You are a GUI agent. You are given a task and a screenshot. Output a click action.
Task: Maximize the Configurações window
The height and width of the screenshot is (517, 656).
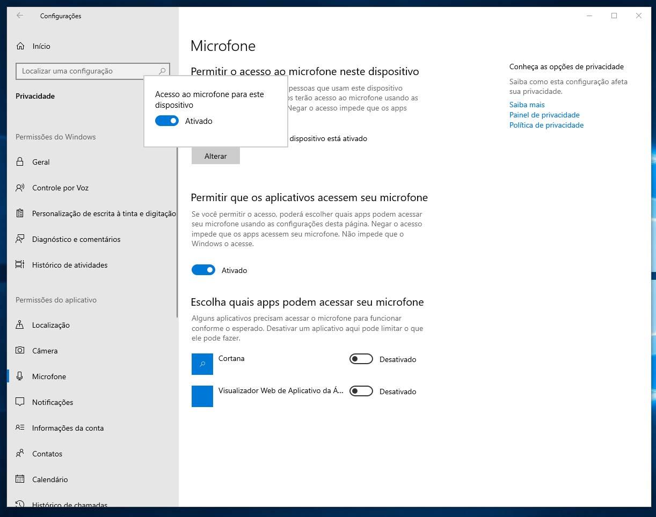(614, 16)
